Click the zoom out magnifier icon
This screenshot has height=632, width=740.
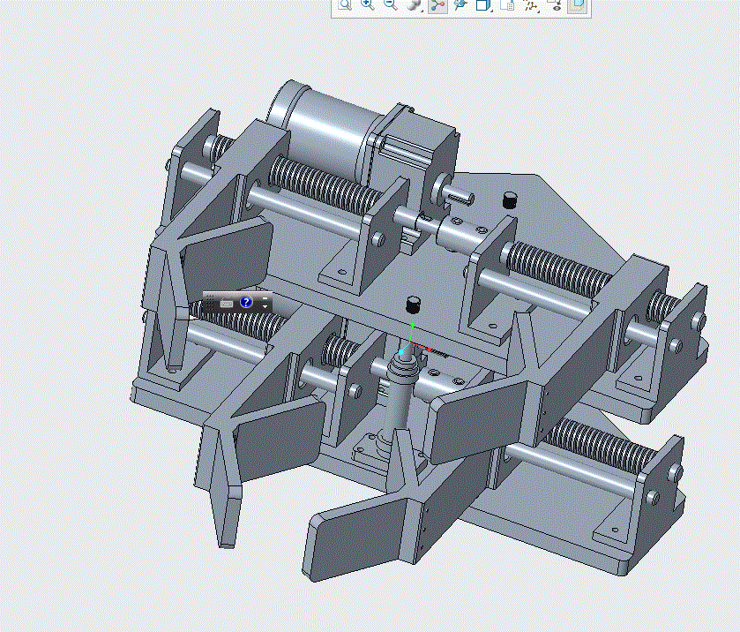390,4
